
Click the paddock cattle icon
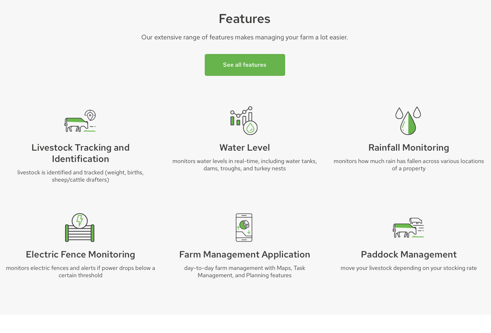coord(408,228)
